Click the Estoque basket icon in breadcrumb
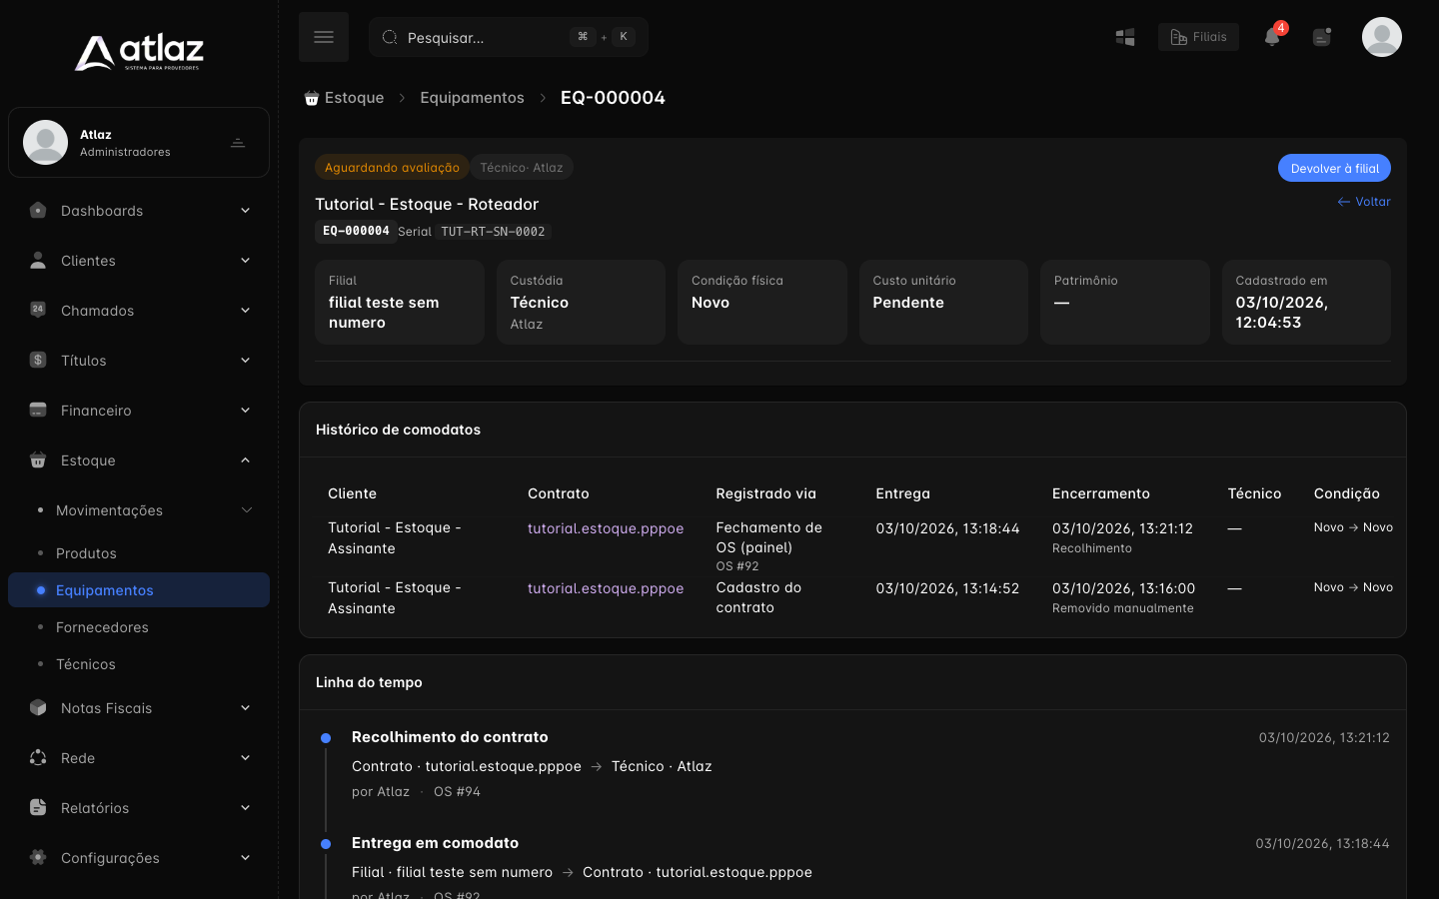Screen dimensions: 1439x899 tap(312, 98)
